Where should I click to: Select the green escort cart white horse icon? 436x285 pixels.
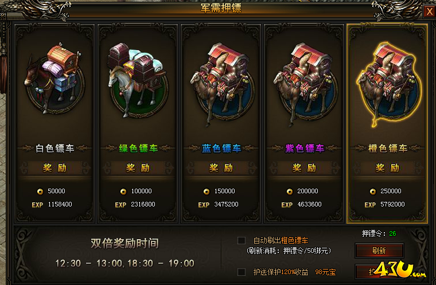[138, 79]
